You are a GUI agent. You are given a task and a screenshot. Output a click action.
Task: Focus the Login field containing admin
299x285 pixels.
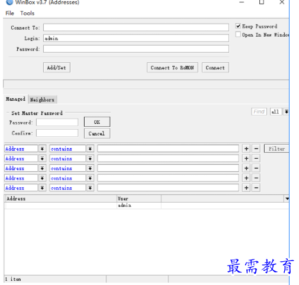(x=136, y=38)
